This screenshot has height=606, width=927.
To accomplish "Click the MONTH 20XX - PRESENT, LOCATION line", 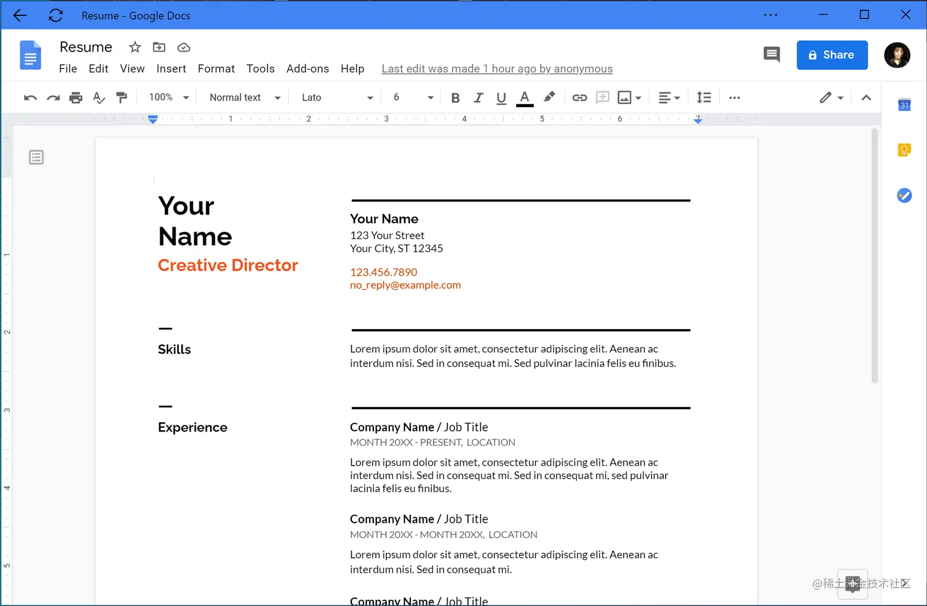I will point(433,442).
